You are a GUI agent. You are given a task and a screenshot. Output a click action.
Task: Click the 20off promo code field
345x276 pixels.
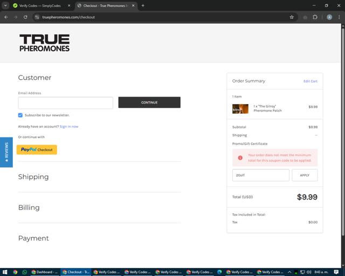tap(261, 175)
